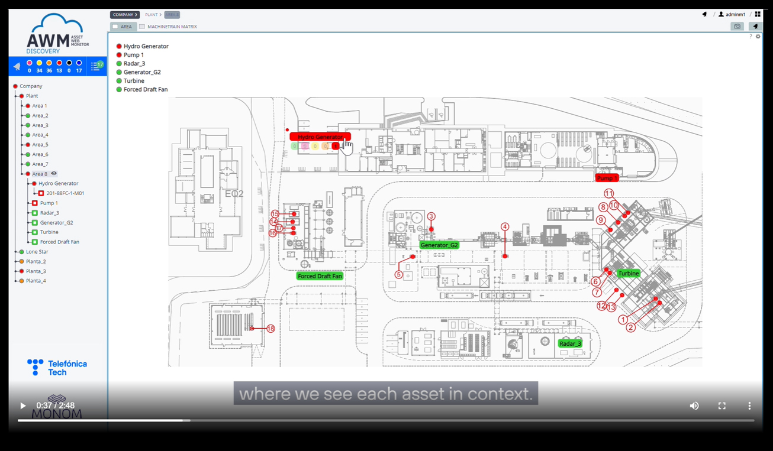Screen dimensions: 773x451
Task: Click sensor marker 12 on the map
Action: pos(601,306)
